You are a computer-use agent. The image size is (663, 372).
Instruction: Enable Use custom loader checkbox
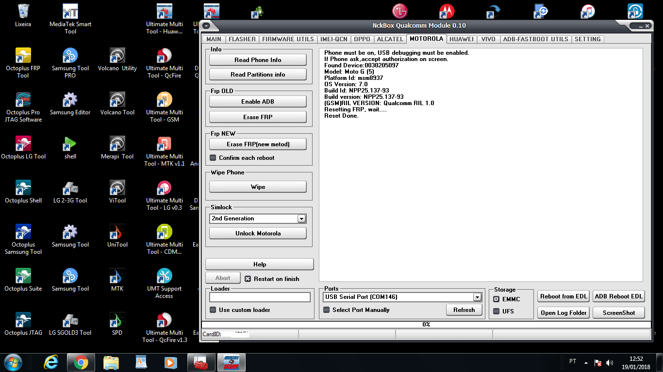(213, 310)
